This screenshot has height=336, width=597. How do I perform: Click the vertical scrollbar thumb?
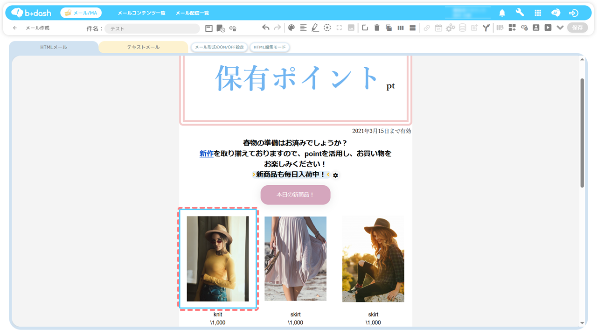[582, 133]
